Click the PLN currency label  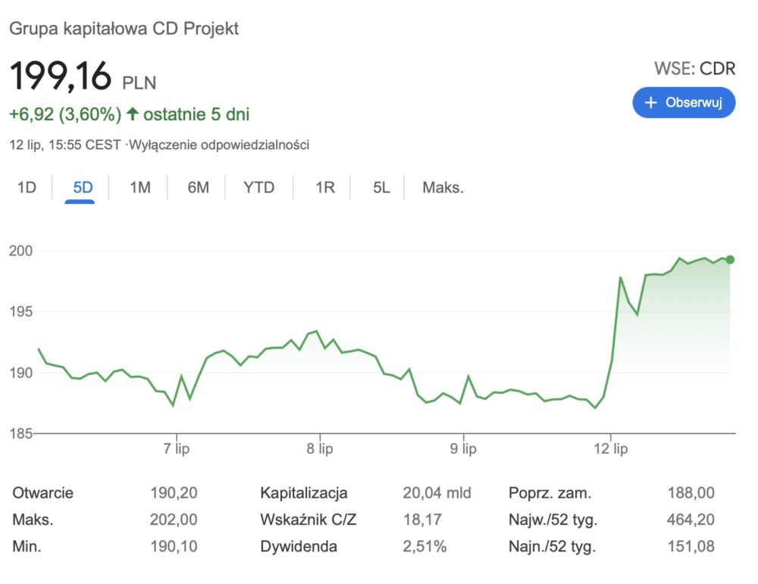(x=139, y=83)
